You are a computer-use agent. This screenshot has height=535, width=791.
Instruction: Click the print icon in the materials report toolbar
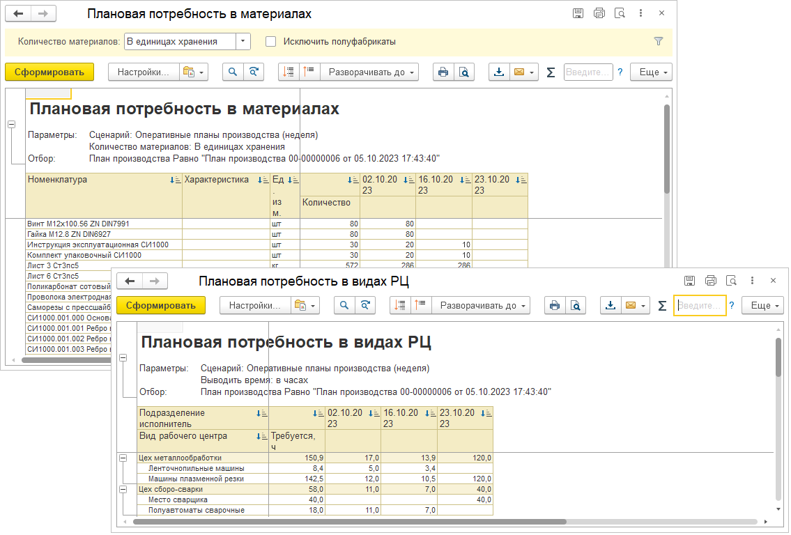(x=443, y=72)
